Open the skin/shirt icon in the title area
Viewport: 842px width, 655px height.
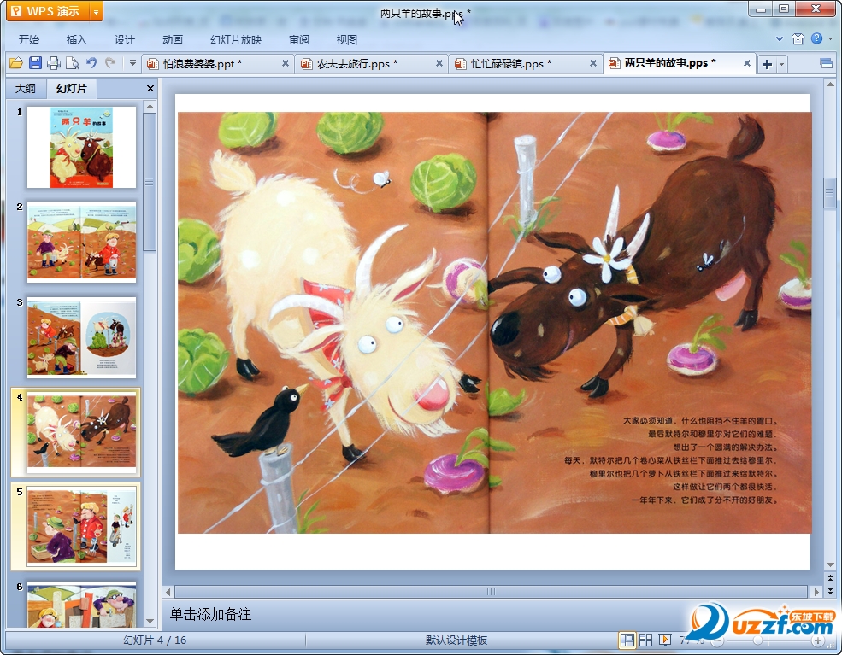tap(798, 38)
